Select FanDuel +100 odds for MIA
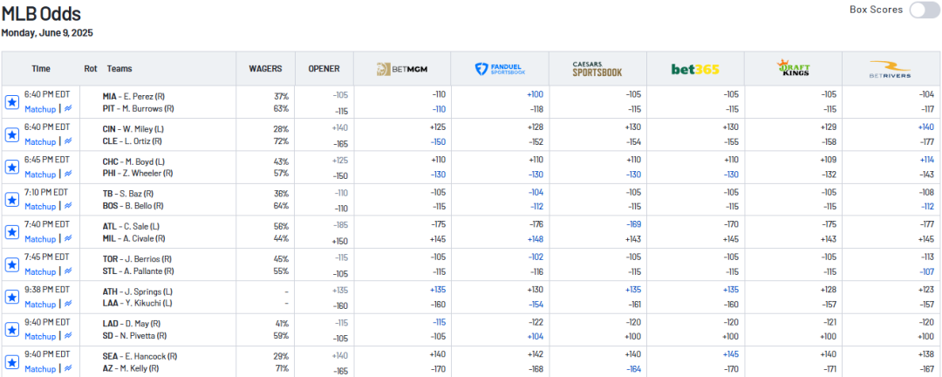Image resolution: width=942 pixels, height=377 pixels. (x=535, y=95)
